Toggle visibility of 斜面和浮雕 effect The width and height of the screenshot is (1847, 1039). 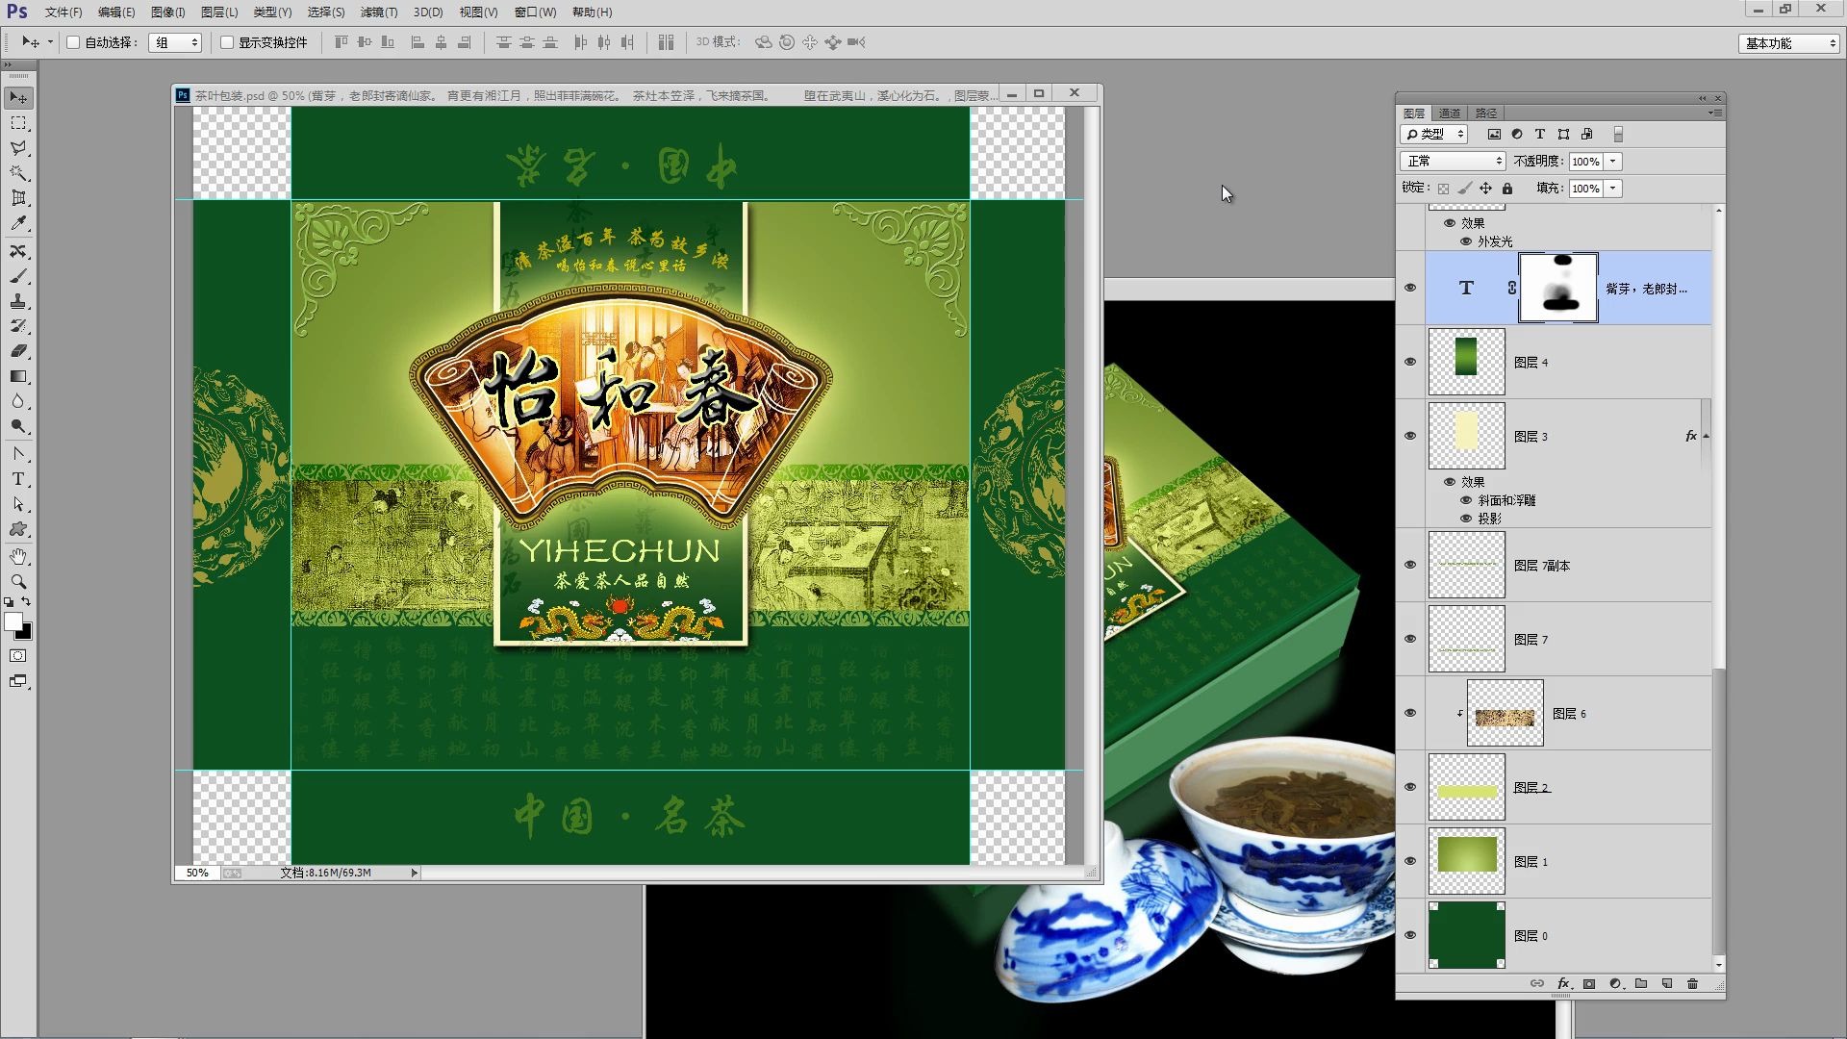1466,500
